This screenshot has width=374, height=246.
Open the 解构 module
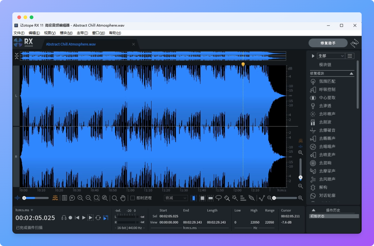pos(332,187)
